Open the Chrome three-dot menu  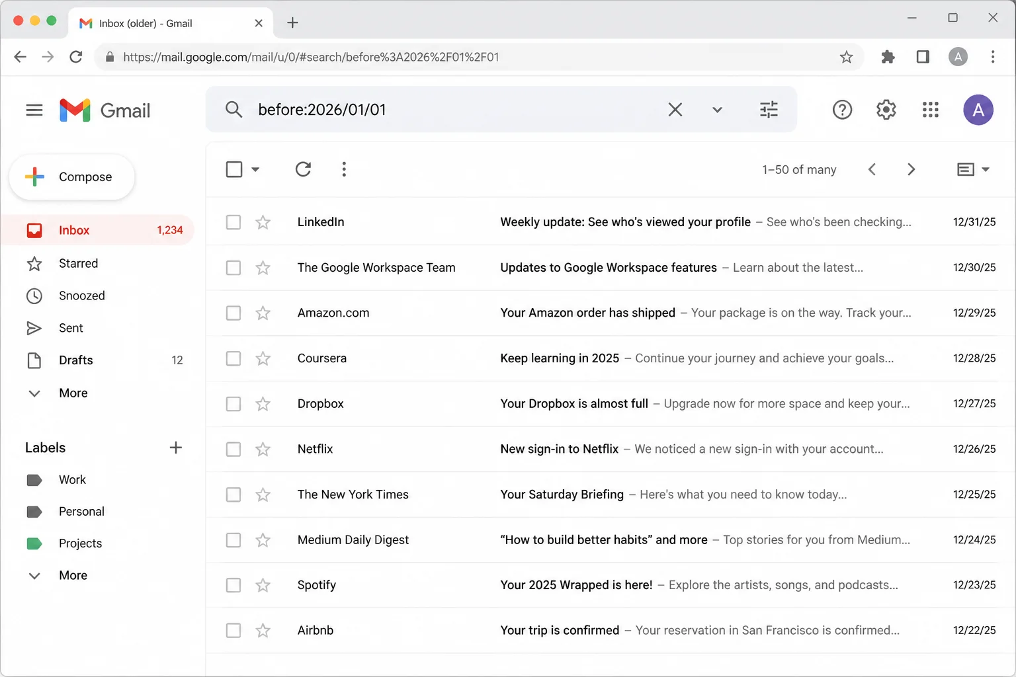point(993,57)
